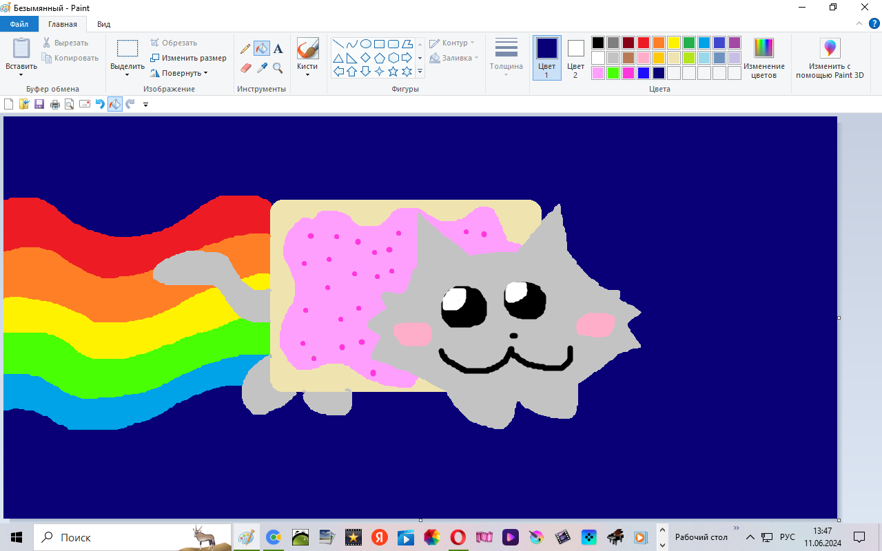The width and height of the screenshot is (882, 551).
Task: Undo the last action with blue arrow
Action: click(100, 104)
